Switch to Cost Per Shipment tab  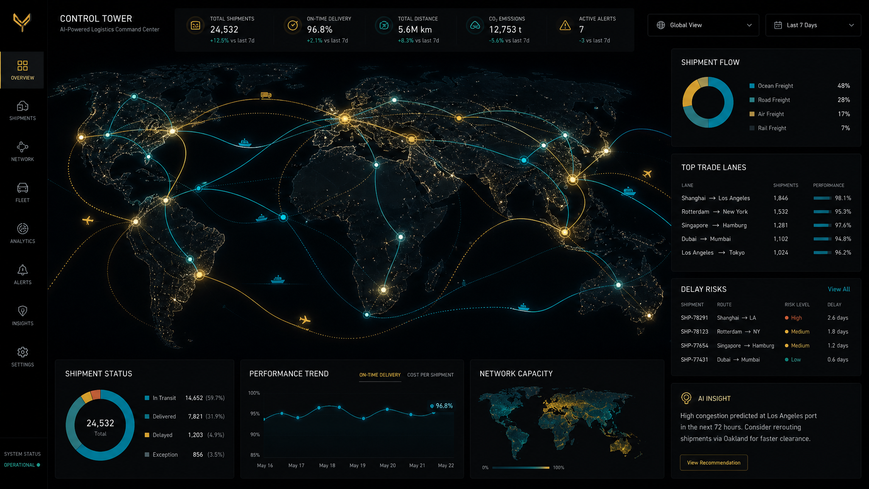click(430, 375)
